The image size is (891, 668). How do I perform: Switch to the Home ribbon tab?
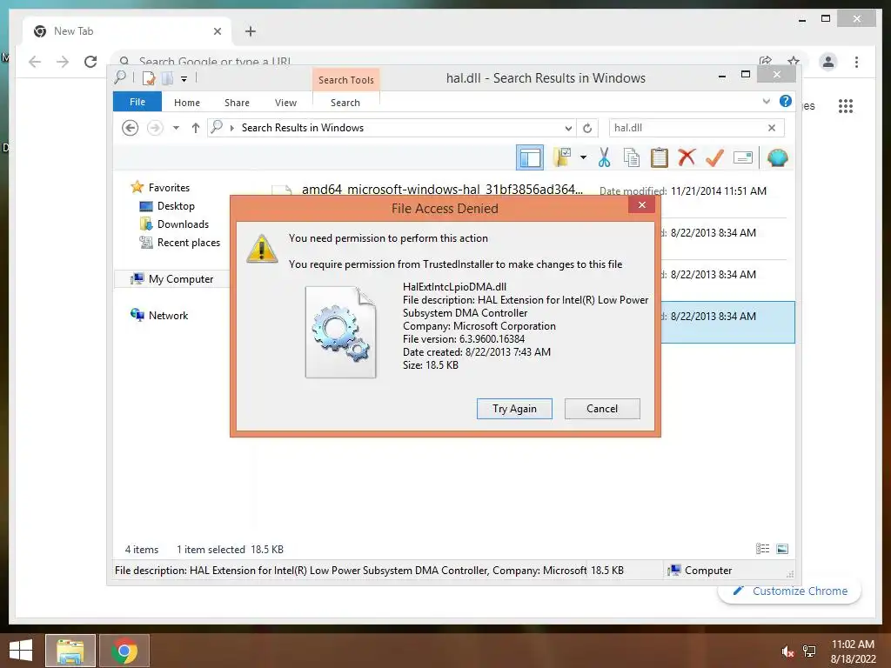187,103
